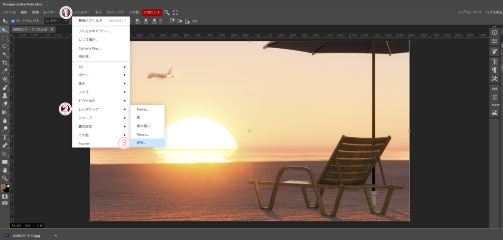Screen dimensions: 503x240
Task: Expand the ぼかし submenu
Action: 101,75
